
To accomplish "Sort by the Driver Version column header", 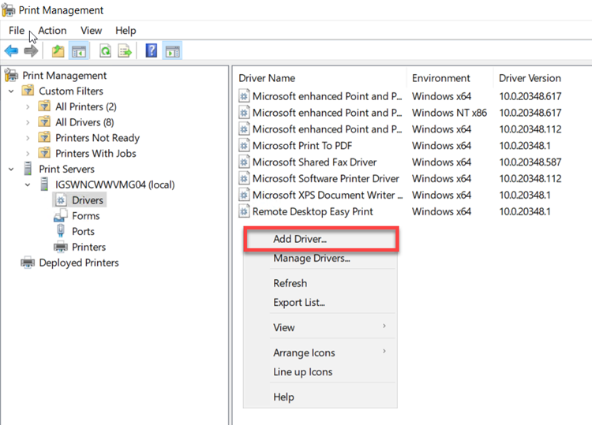I will (x=529, y=78).
